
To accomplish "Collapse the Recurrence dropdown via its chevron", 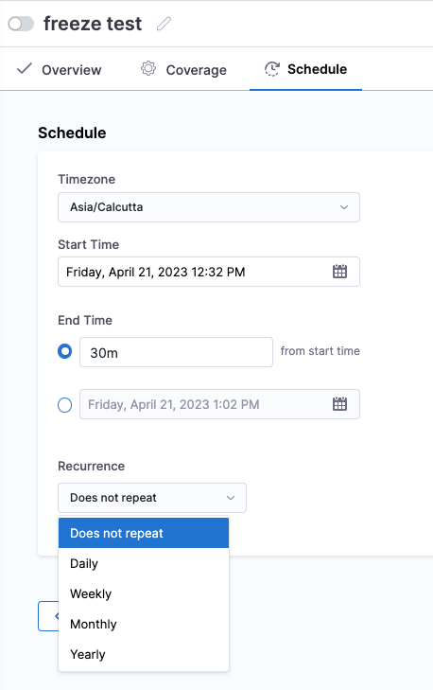I will (x=231, y=498).
